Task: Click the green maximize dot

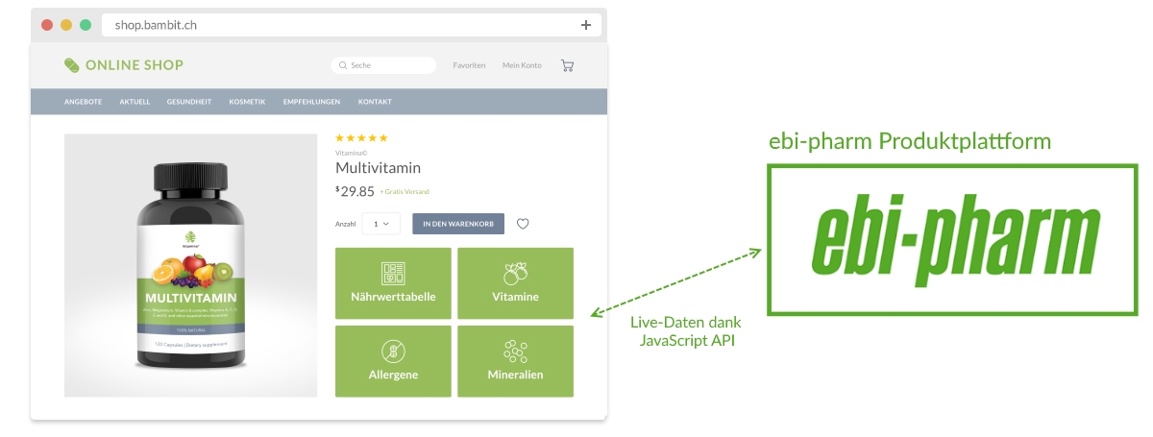Action: tap(86, 25)
